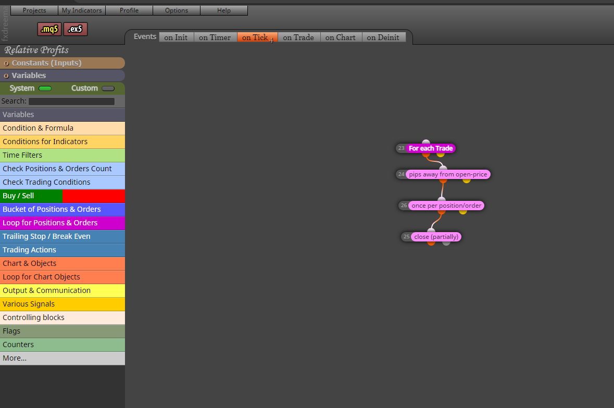The image size is (614, 408).
Task: Switch to the on Deinit event tab
Action: pyautogui.click(x=383, y=37)
